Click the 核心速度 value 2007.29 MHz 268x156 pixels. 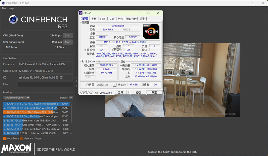(106, 65)
